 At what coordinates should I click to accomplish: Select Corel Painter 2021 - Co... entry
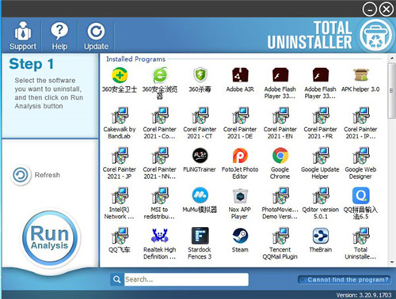[160, 123]
